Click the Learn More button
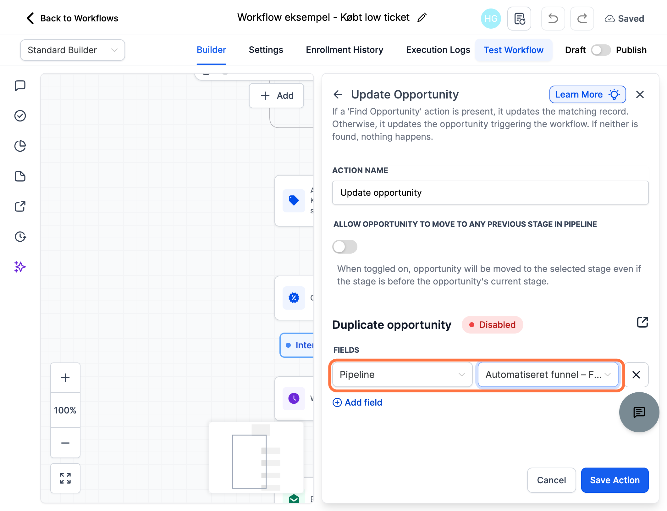The image size is (667, 511). 587,94
